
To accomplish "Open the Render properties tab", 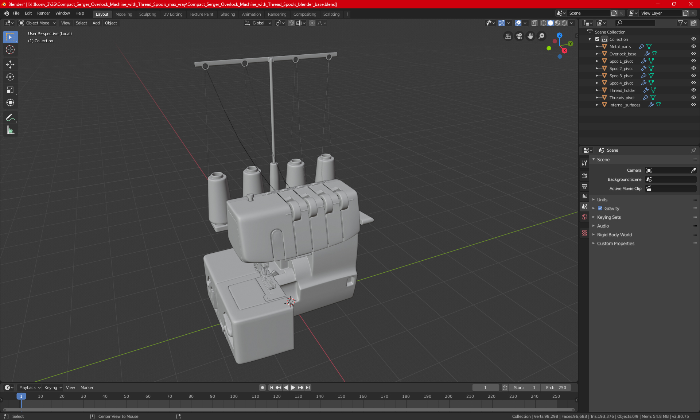I will [x=584, y=176].
